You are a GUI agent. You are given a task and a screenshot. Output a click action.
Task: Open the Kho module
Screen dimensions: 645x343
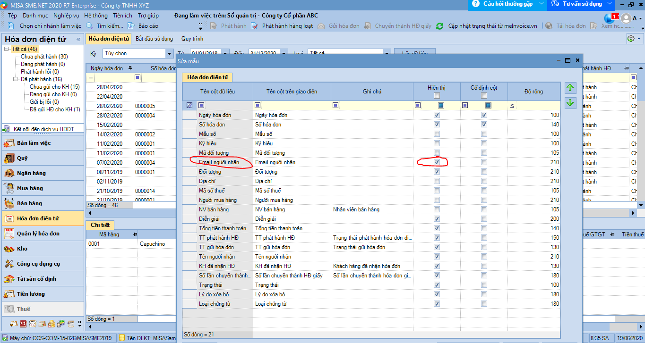point(43,249)
